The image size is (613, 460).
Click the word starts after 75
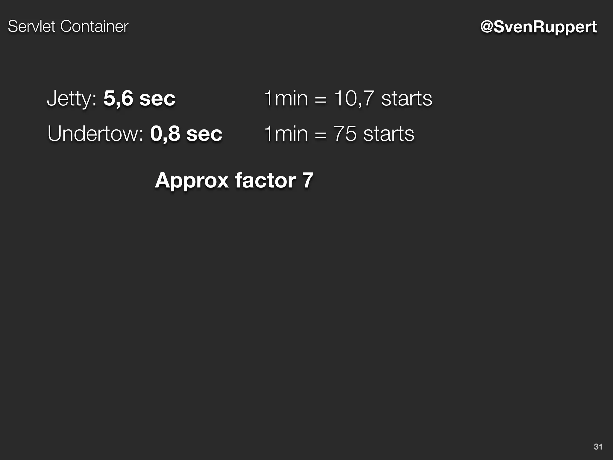click(389, 134)
